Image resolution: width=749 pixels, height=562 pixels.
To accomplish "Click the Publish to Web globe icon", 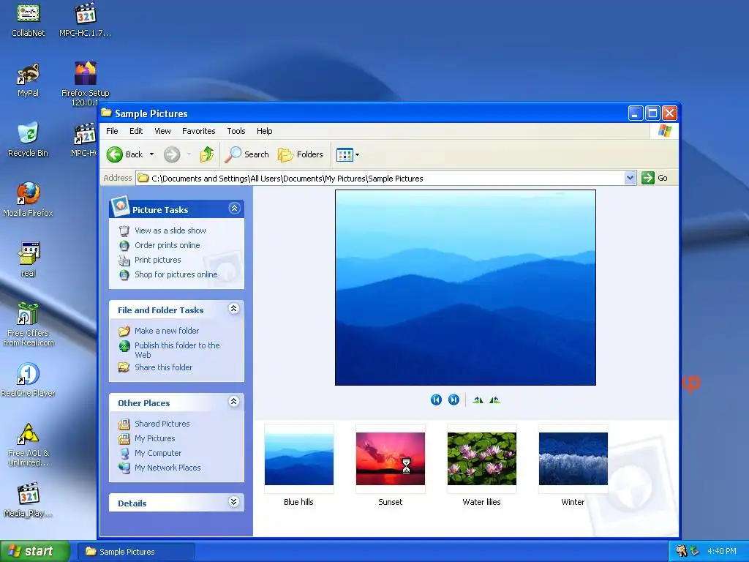I will click(x=124, y=346).
